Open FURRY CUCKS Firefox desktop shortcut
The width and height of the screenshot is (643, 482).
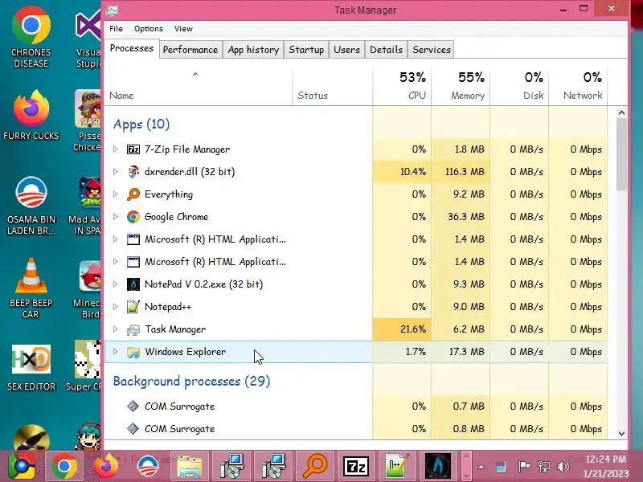coord(31,116)
